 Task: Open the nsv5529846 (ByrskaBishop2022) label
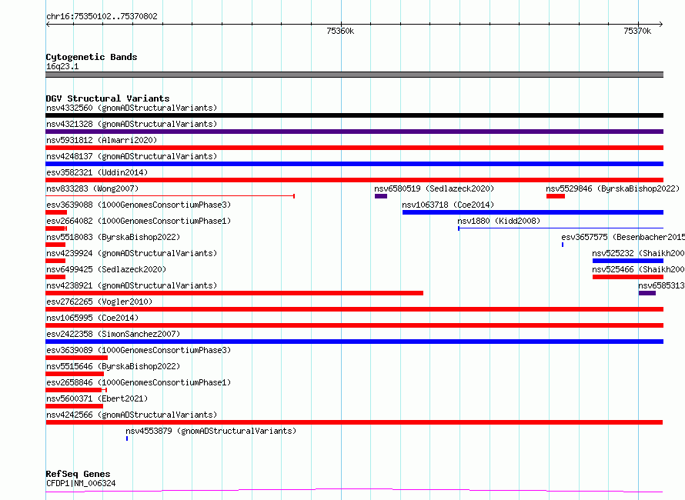(x=613, y=188)
